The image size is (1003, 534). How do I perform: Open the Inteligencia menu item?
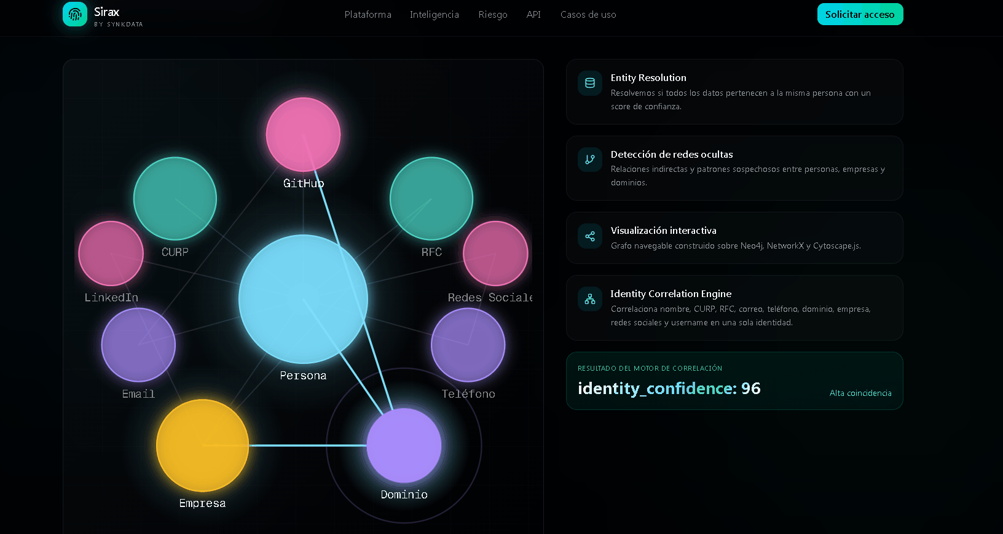pos(435,14)
